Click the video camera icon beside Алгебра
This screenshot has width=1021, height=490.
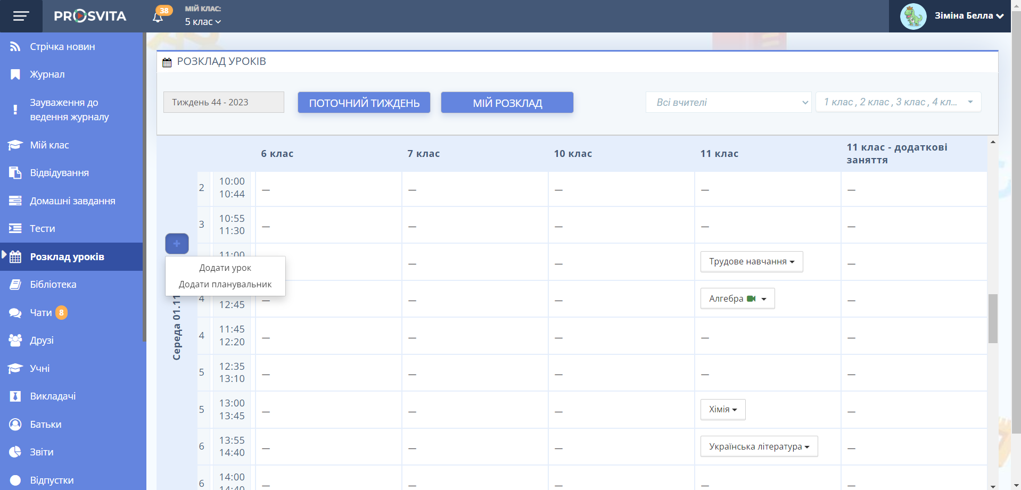[x=751, y=299]
